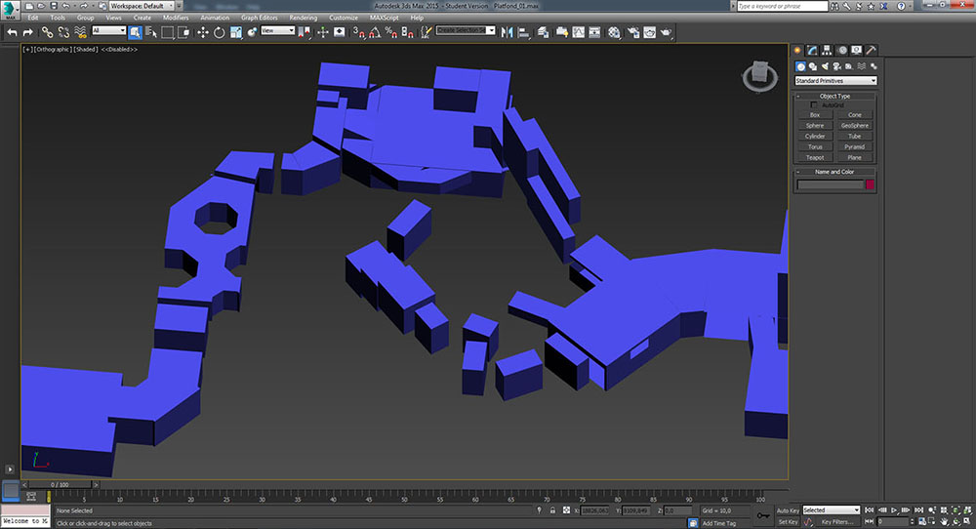Open the Standard Primitives dropdown
Viewport: 976px width, 529px height.
(835, 81)
